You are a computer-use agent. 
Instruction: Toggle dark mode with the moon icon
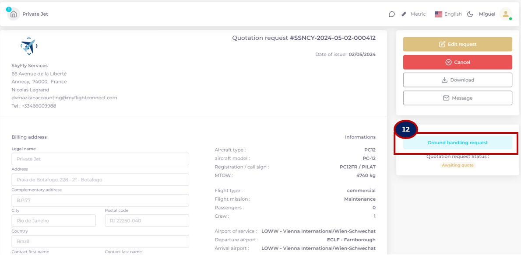470,14
